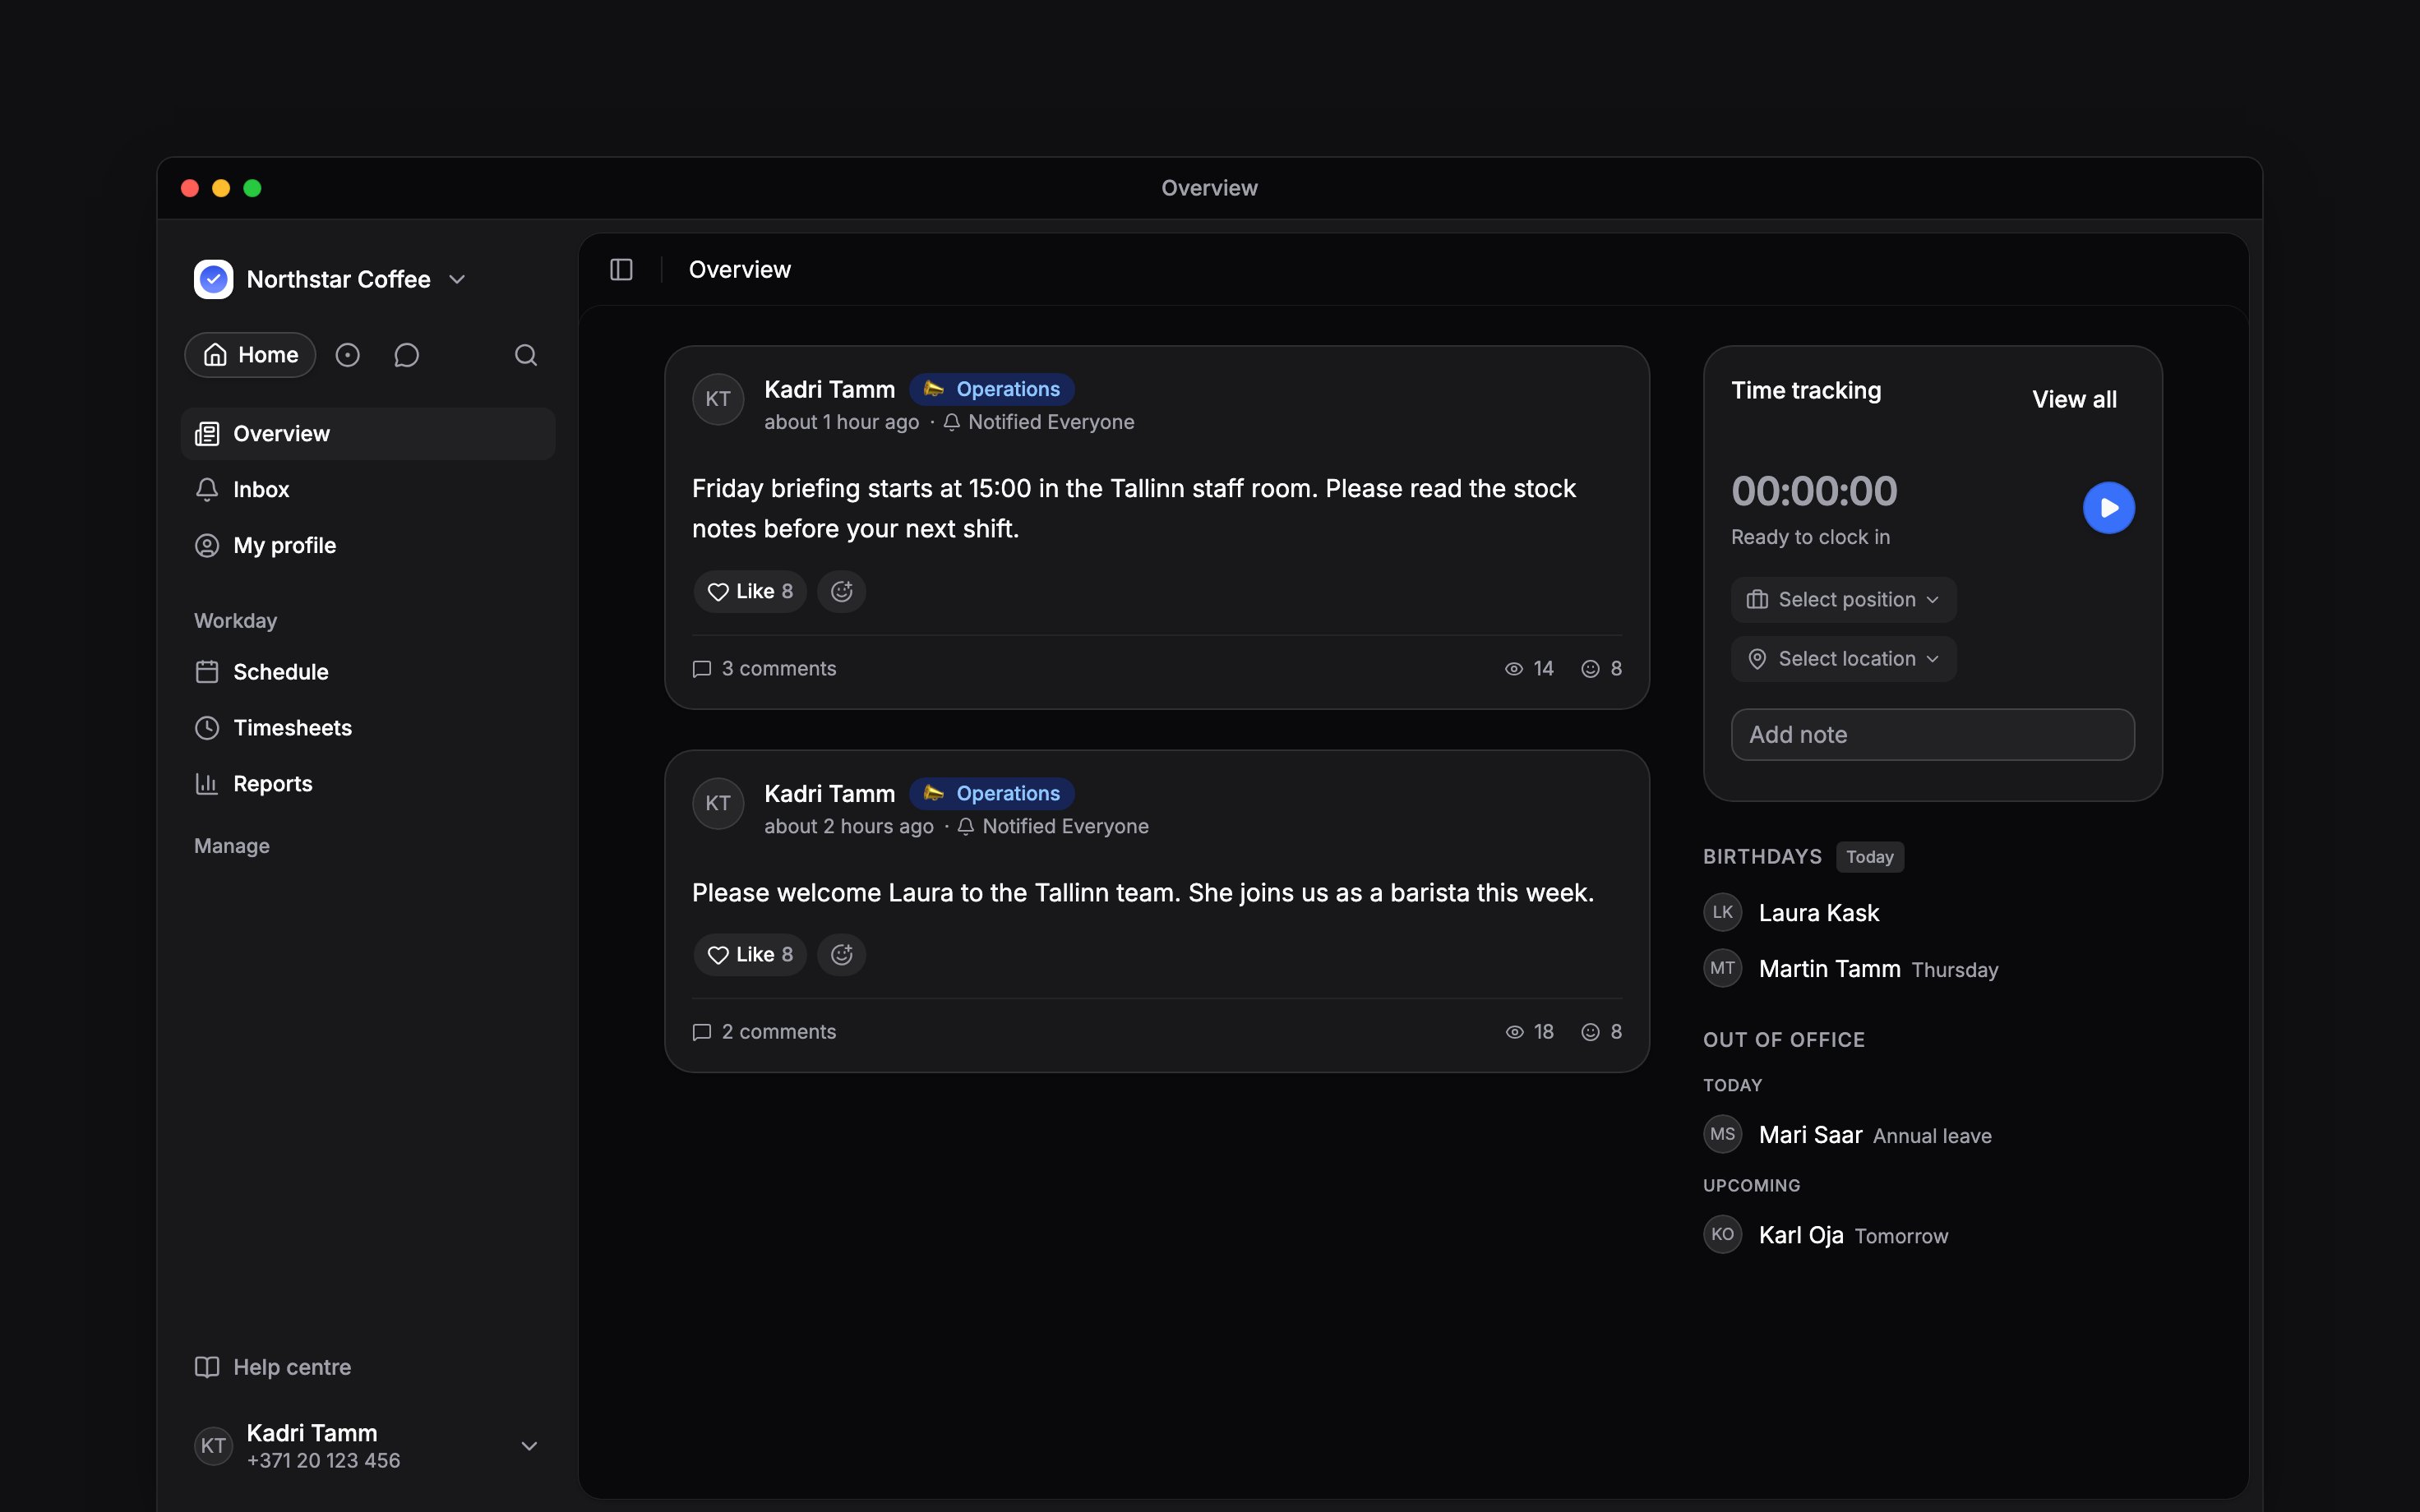This screenshot has height=1512, width=2420.
Task: Open the Select location dropdown
Action: (1843, 659)
